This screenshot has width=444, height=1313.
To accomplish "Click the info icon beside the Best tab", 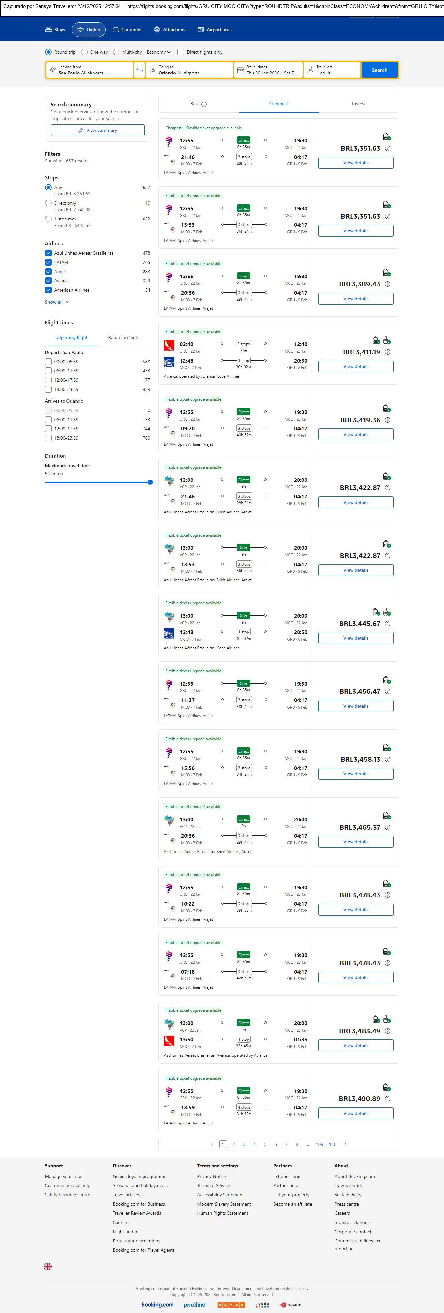I will (x=204, y=104).
